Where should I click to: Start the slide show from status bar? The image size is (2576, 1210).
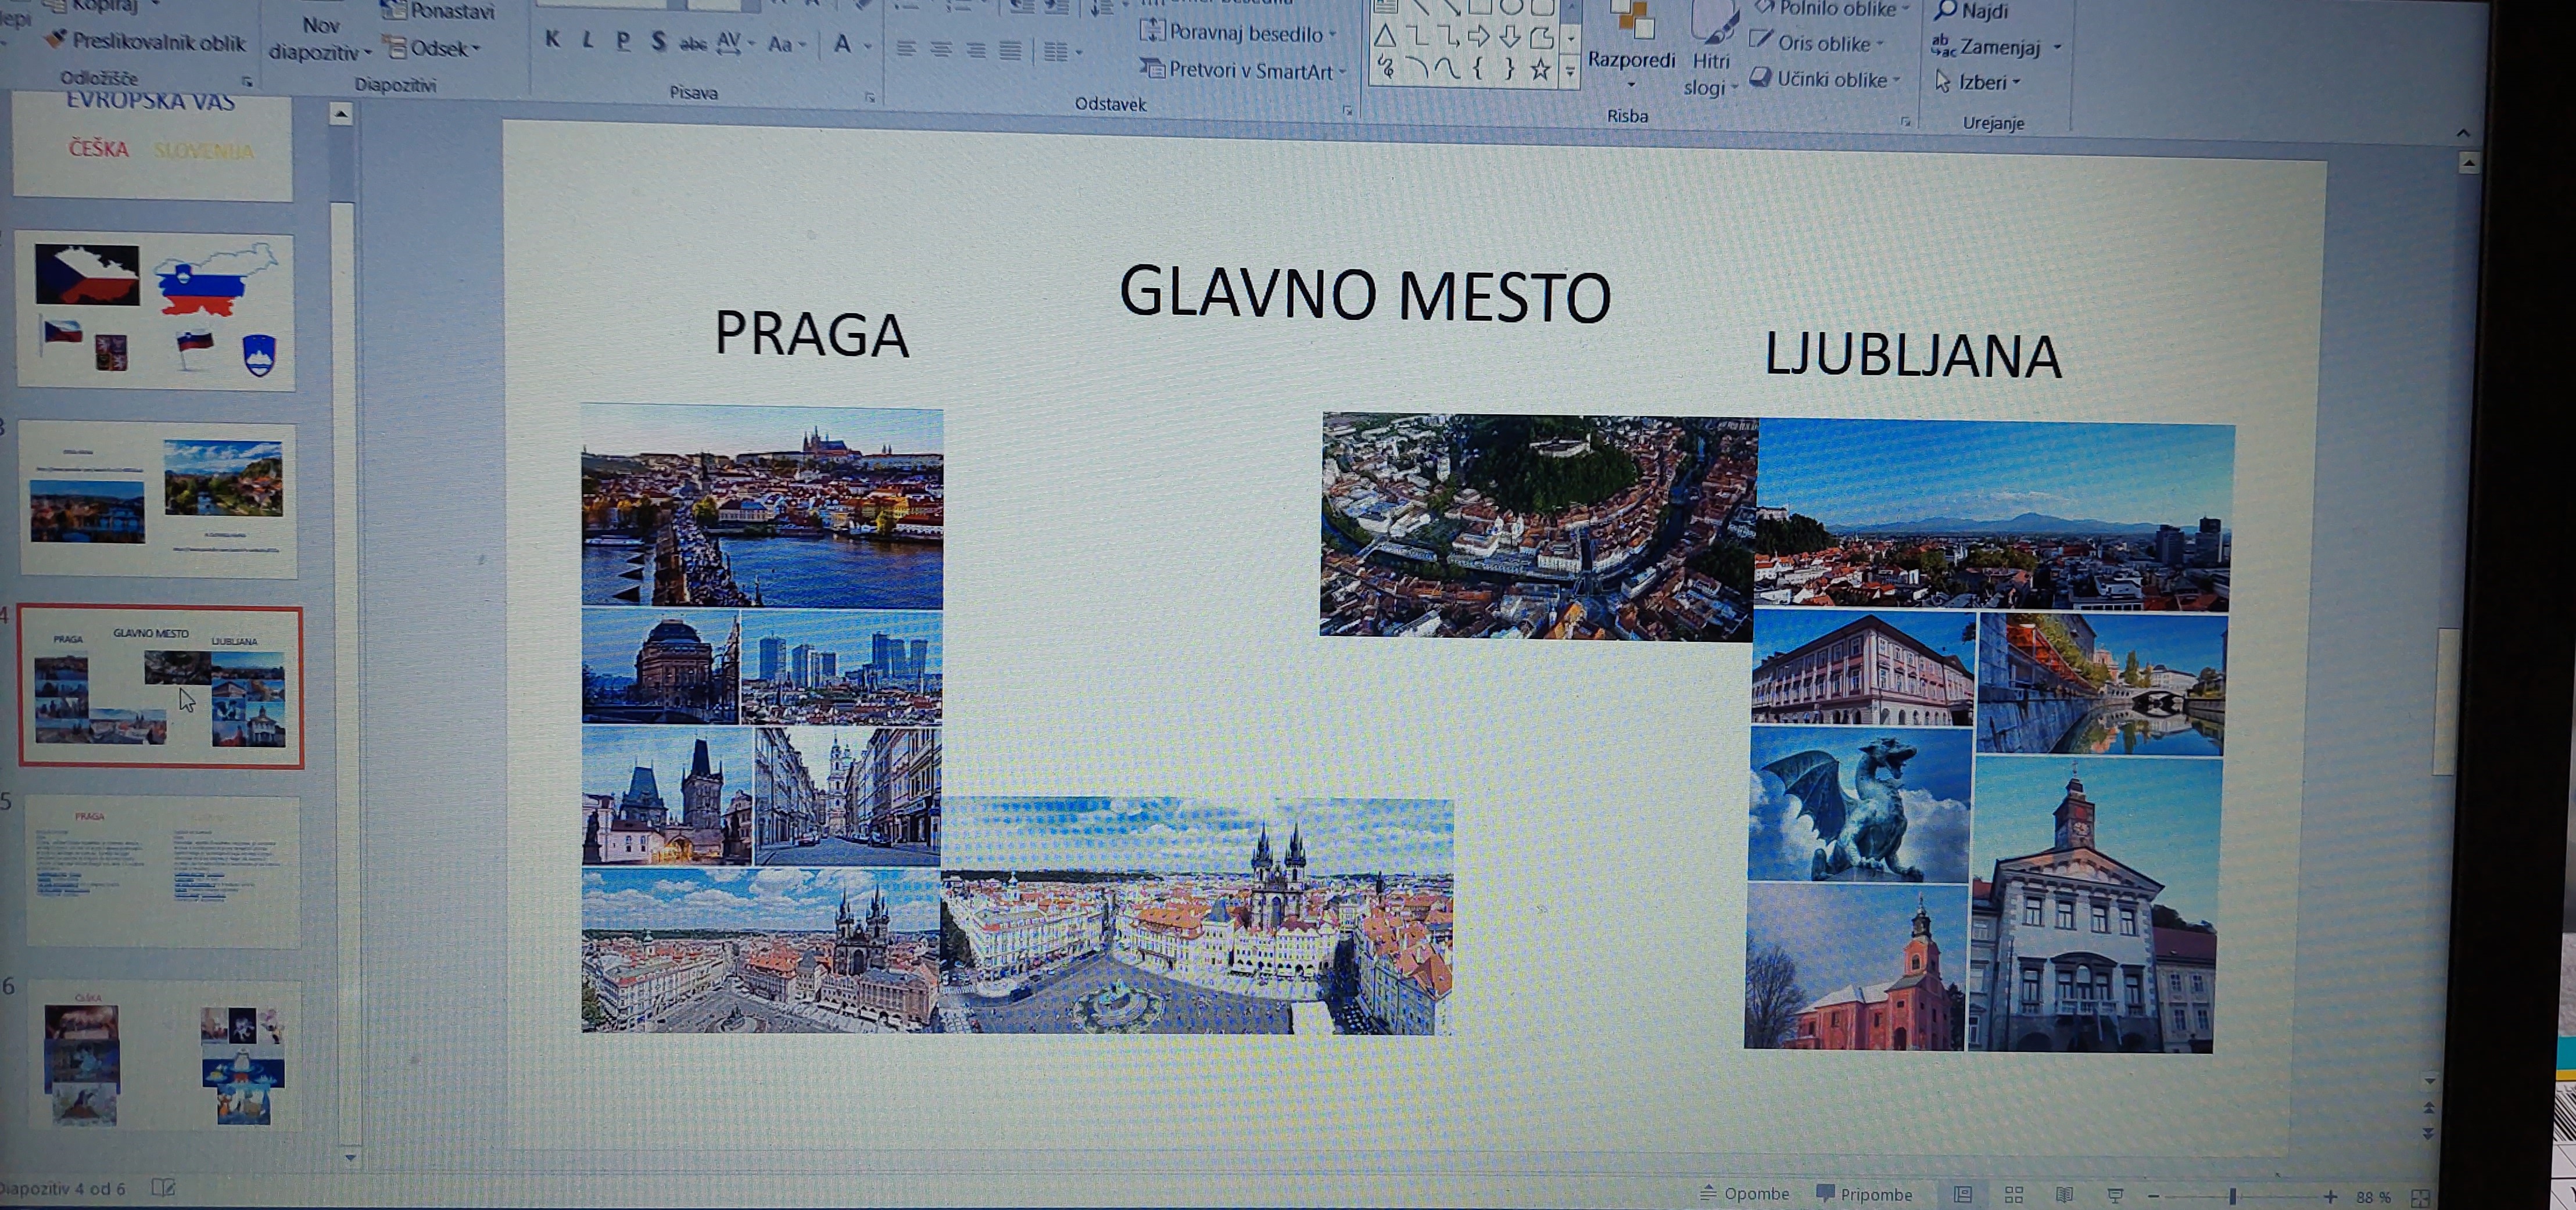click(2115, 1195)
